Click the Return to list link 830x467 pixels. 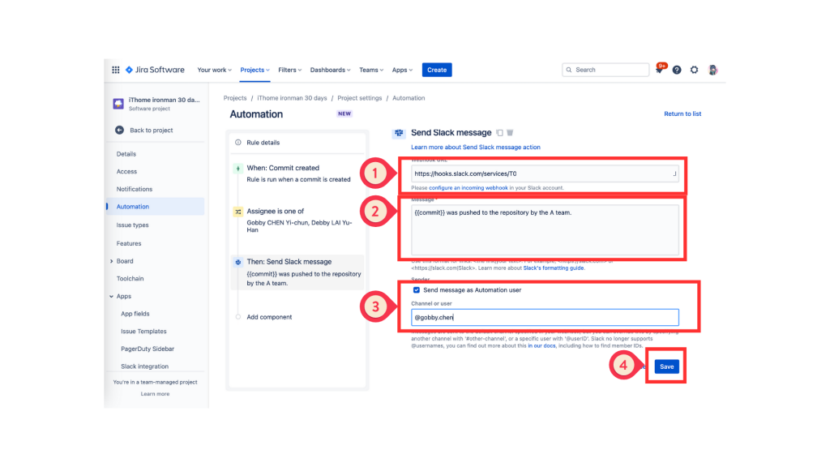tap(682, 114)
